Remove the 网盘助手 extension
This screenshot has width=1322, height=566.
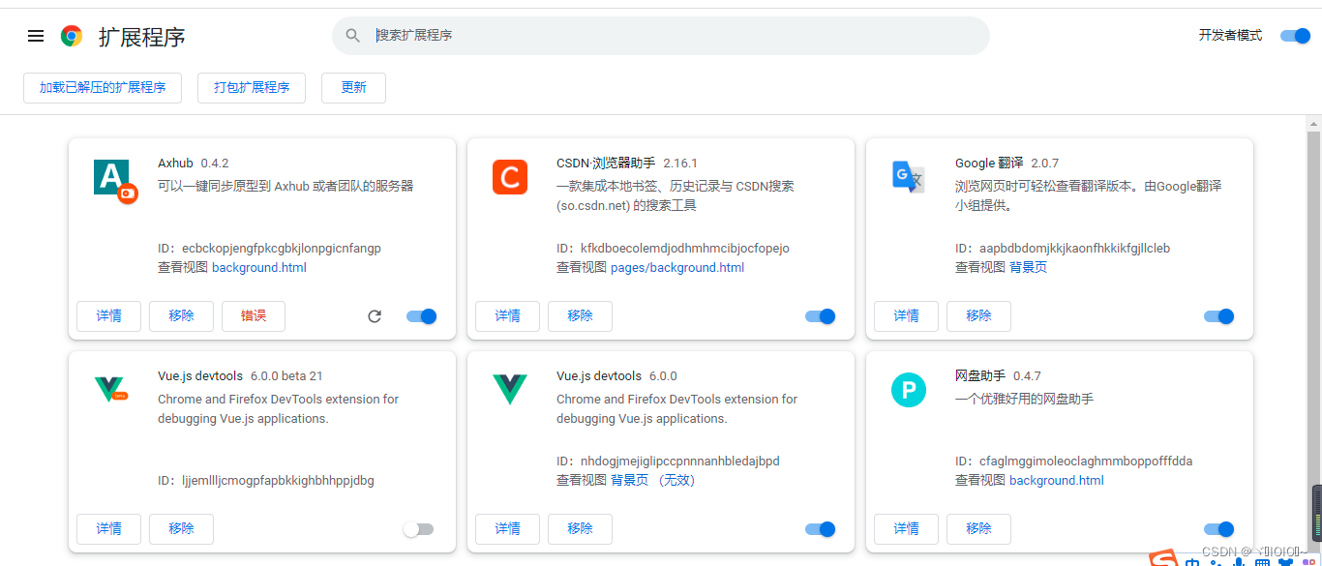[978, 529]
